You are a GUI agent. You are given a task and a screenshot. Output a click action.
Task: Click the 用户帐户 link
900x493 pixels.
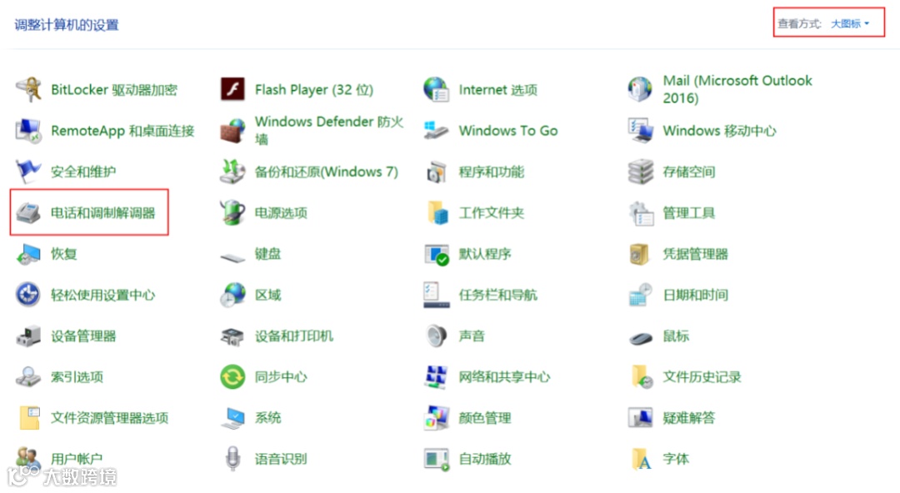(77, 459)
